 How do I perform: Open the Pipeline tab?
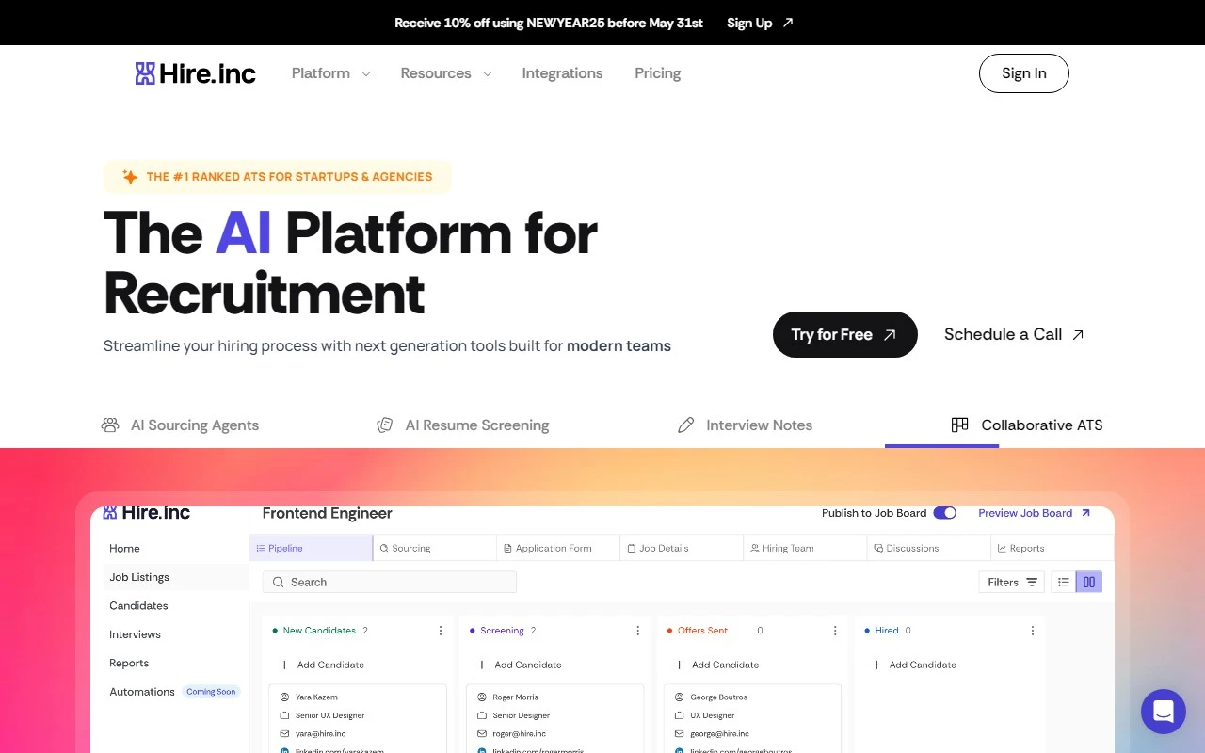(311, 548)
